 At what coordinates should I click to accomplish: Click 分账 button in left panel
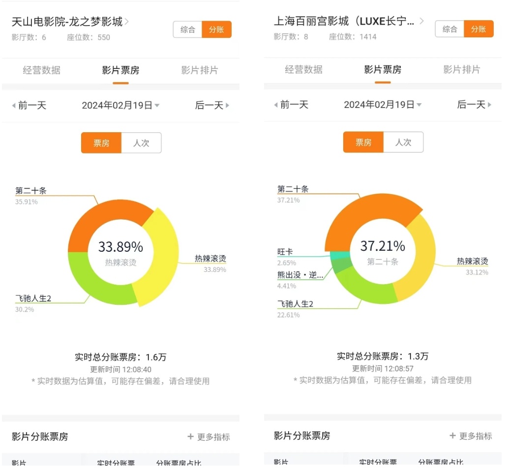pos(216,29)
